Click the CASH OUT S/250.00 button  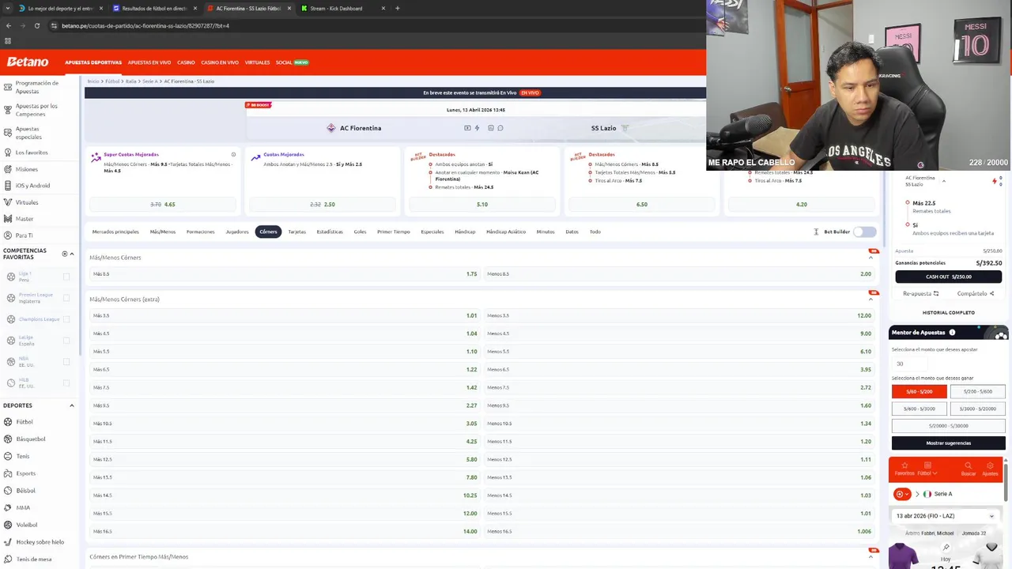[x=948, y=277]
